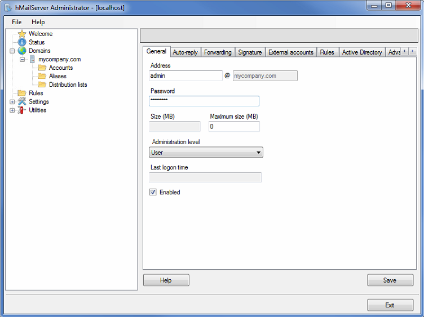424x317 pixels.
Task: Open the File menu
Action: (17, 22)
